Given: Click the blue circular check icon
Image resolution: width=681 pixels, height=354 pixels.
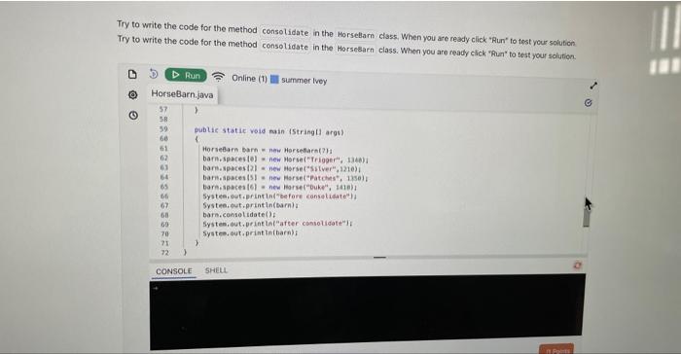Looking at the screenshot, I should tap(588, 103).
